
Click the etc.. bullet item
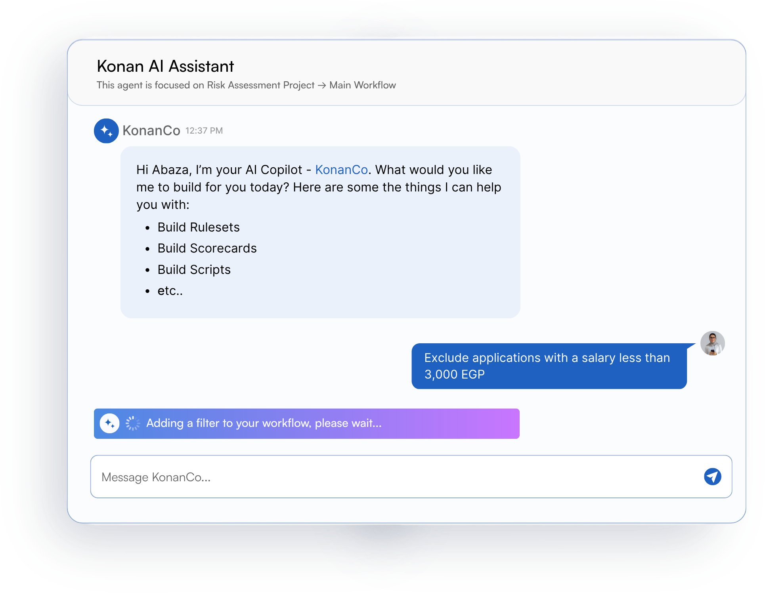coord(170,291)
